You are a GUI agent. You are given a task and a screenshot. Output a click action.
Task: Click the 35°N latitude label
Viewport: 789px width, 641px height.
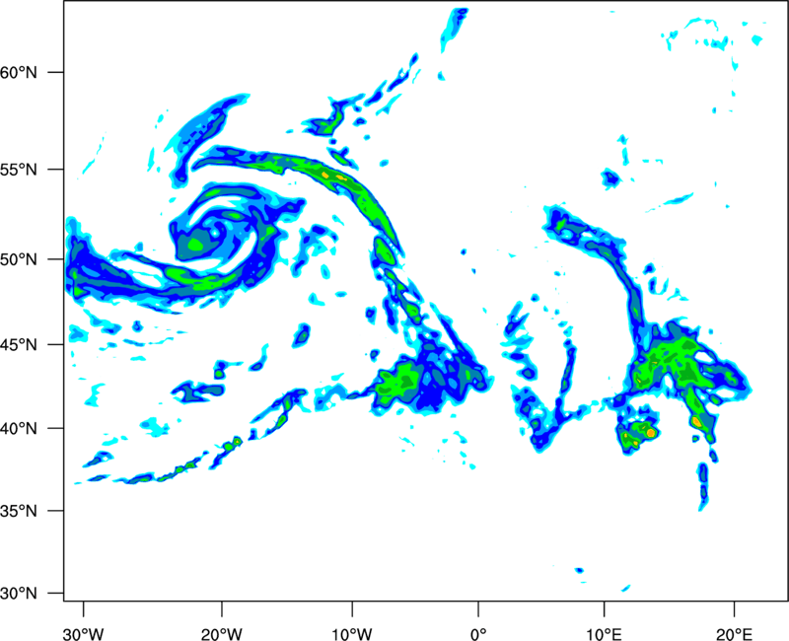point(19,511)
